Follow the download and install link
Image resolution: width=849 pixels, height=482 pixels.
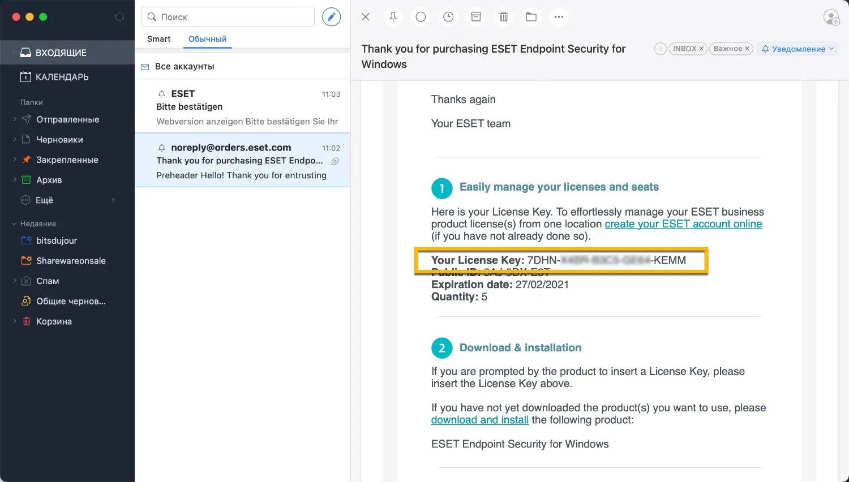479,420
